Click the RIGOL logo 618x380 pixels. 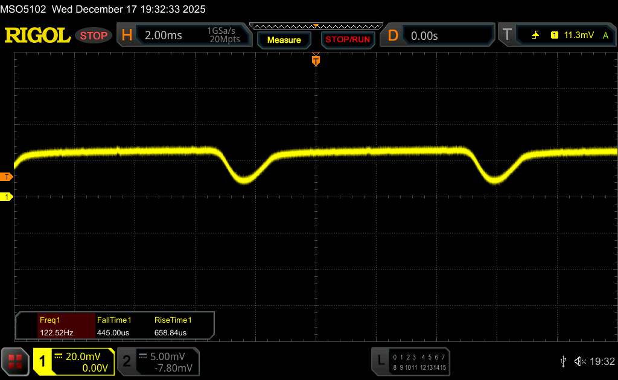(x=37, y=36)
